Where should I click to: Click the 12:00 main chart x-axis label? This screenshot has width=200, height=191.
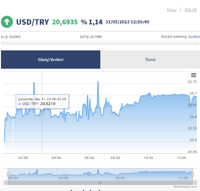point(182,158)
